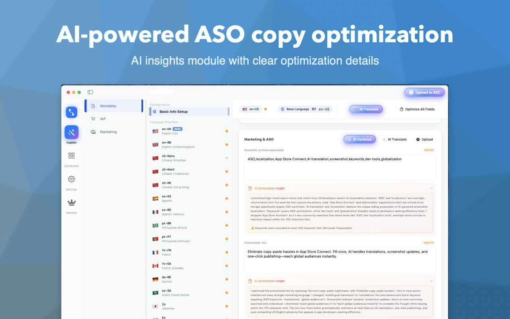This screenshot has height=319, width=510.
Task: Open Basic Info Setup
Action: tap(189, 112)
